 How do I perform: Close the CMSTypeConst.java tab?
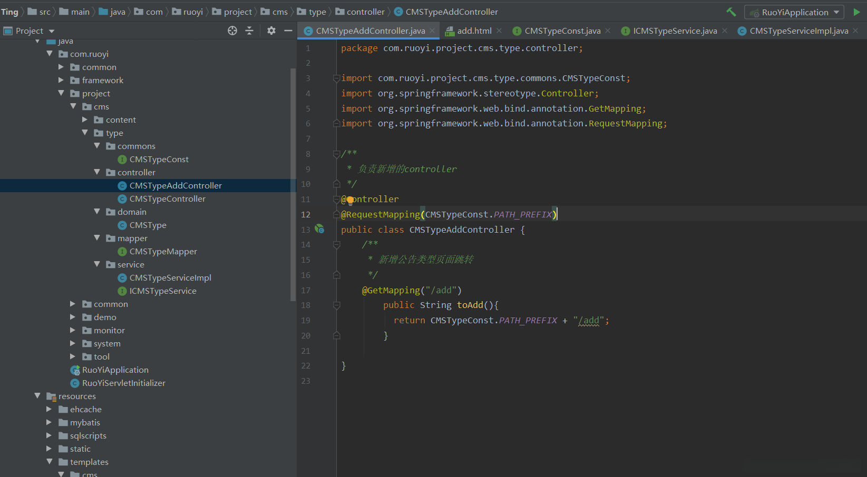pyautogui.click(x=608, y=31)
